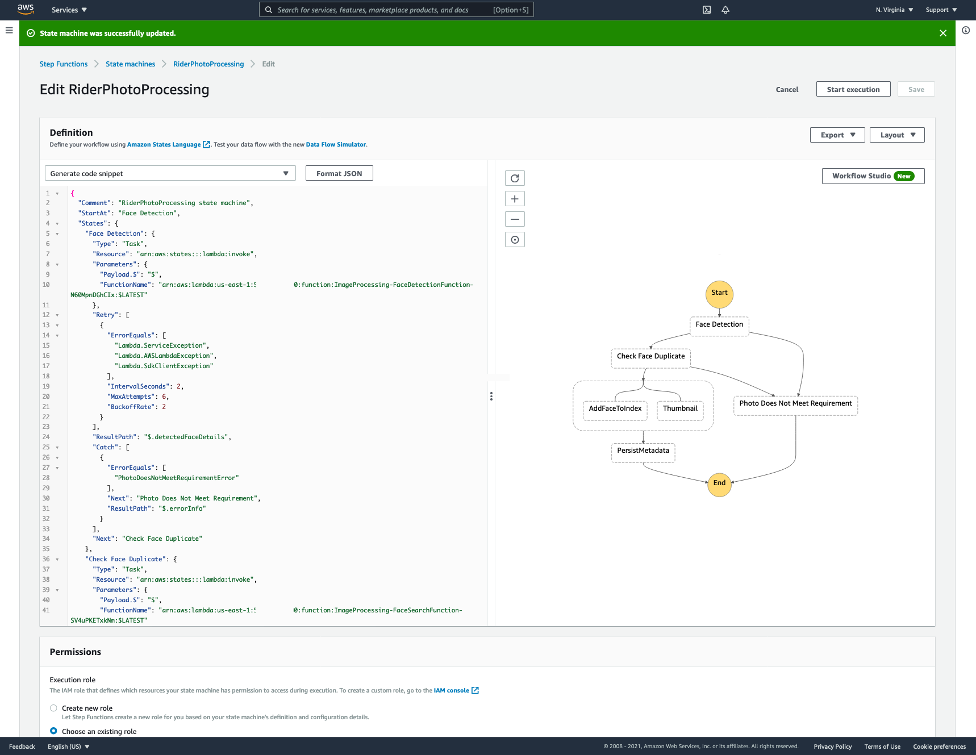Click the "StartAt" code line
This screenshot has height=755, width=976.
pyautogui.click(x=128, y=213)
